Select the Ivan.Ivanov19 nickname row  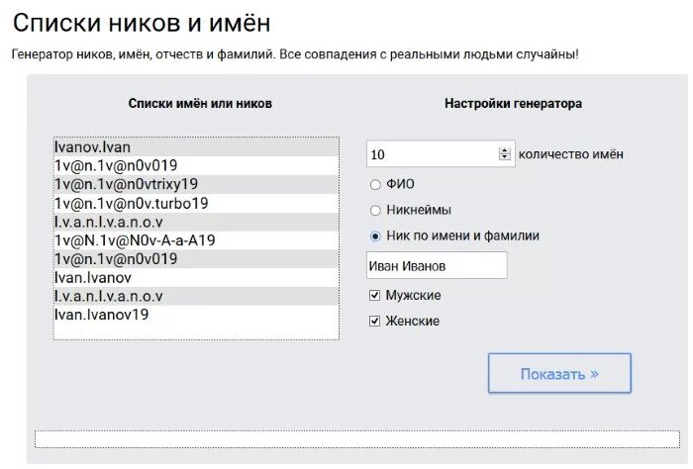pyautogui.click(x=196, y=315)
